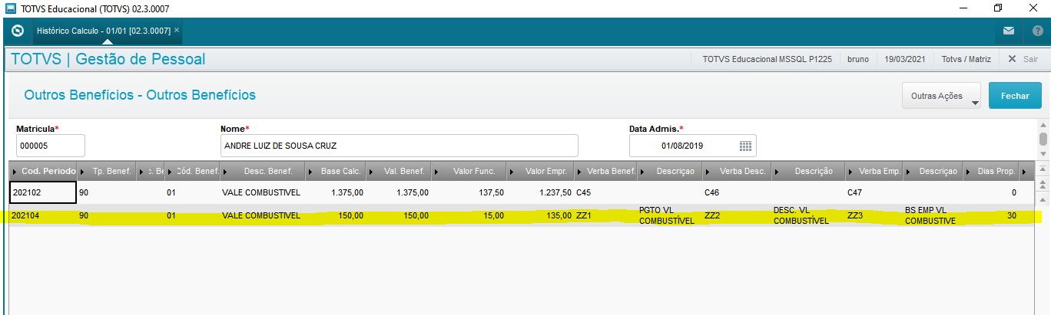Viewport: 1051px width, 315px height.
Task: Sort by Verba Emp. column header
Action: click(874, 171)
